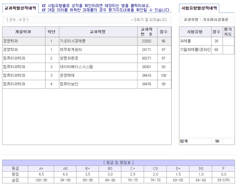This screenshot has height=187, width=238.
Task: Click the 교과목명 : 기초미시경제론 label
Action: click(206, 20)
